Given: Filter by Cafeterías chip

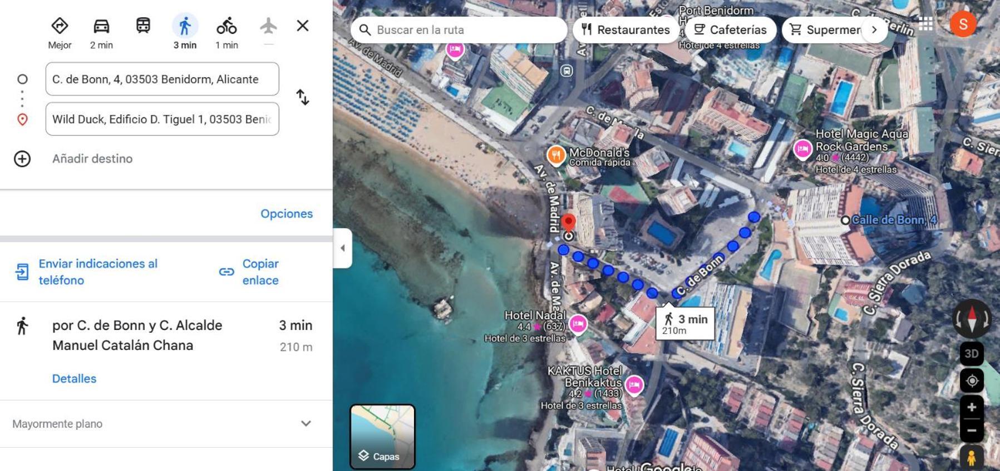Looking at the screenshot, I should pos(731,30).
